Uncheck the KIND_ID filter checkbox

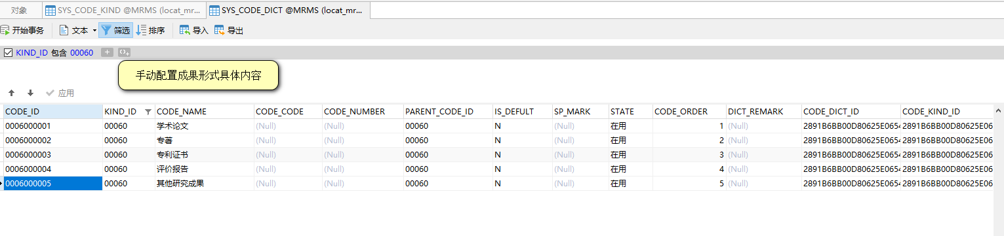coord(8,52)
